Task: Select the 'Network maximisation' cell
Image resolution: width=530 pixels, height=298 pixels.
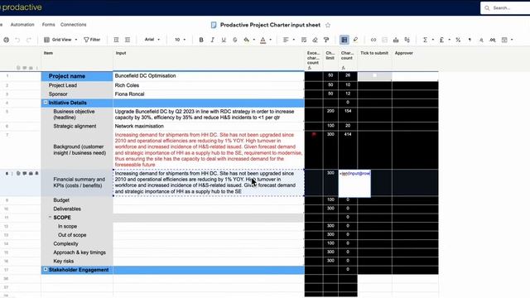Action: (x=209, y=126)
